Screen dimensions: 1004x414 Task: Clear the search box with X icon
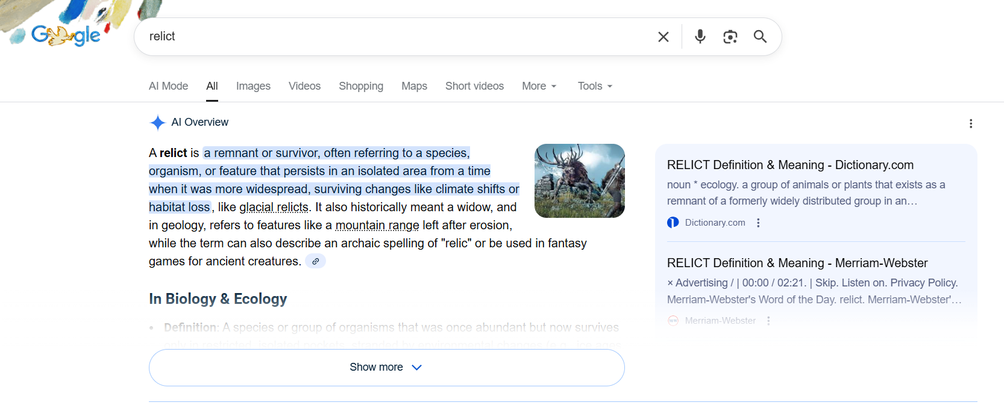[664, 37]
